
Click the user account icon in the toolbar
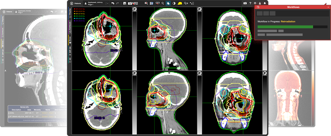coord(260,3)
